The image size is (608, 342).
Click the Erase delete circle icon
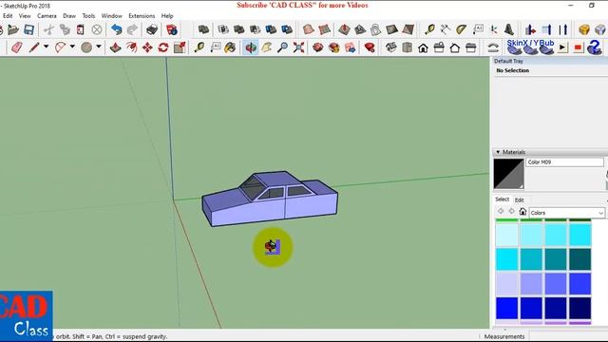pyautogui.click(x=97, y=29)
